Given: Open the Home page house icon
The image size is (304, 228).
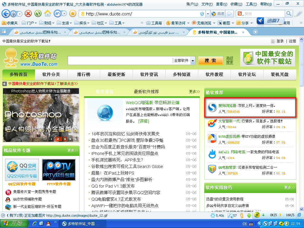Looking at the screenshot, I should [x=47, y=13].
